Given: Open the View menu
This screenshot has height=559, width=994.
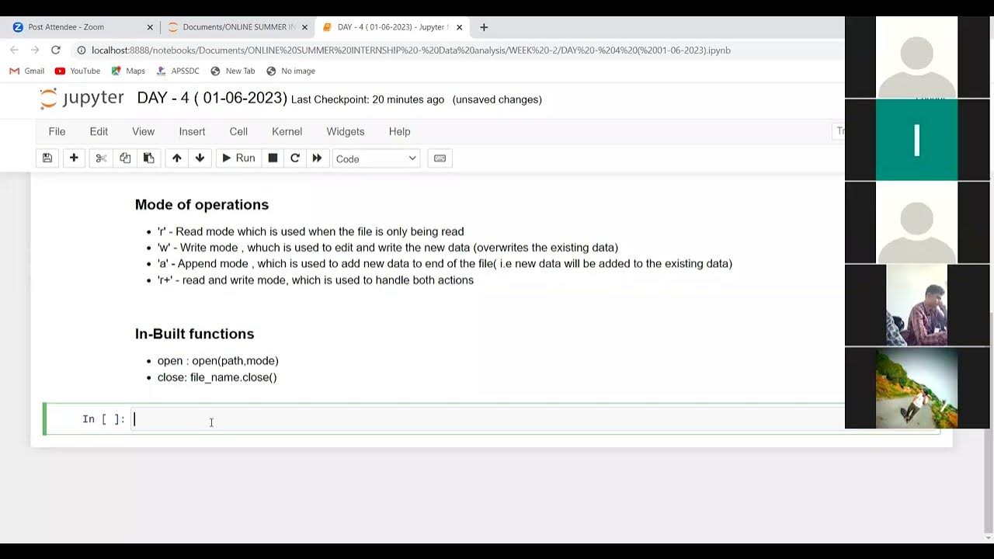Looking at the screenshot, I should [143, 131].
